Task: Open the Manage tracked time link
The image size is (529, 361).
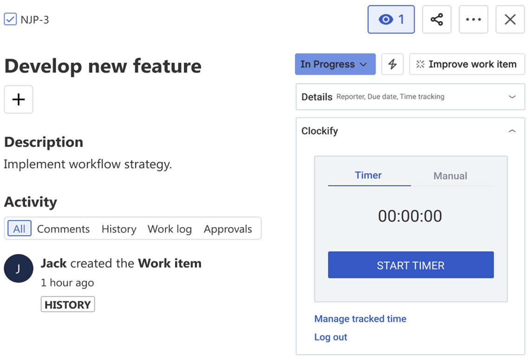Action: click(360, 319)
